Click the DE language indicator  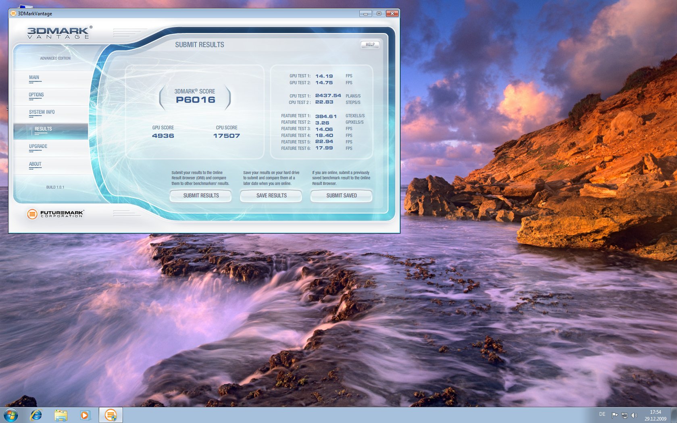pyautogui.click(x=602, y=414)
